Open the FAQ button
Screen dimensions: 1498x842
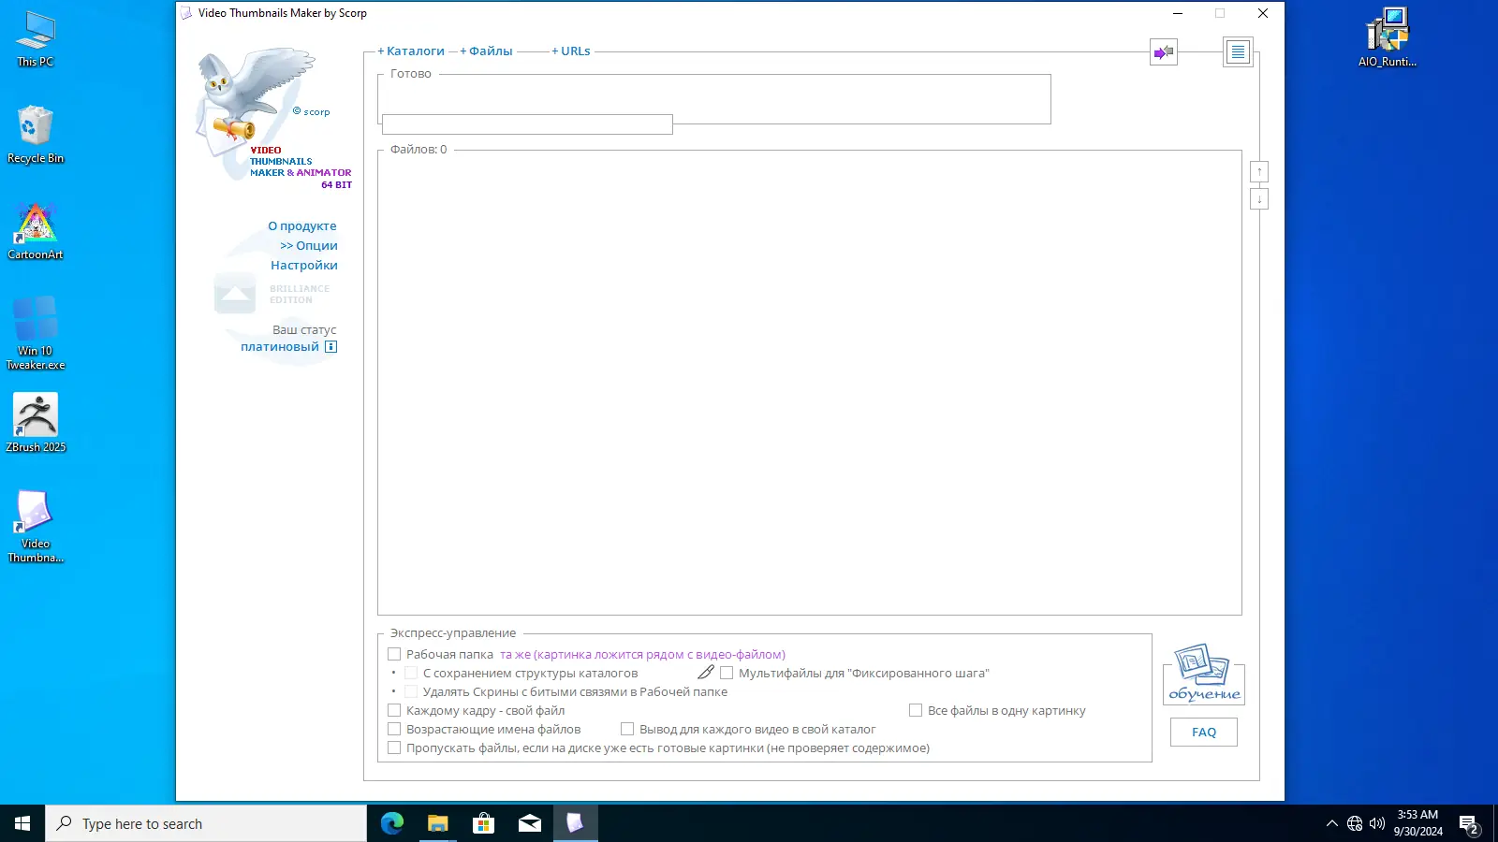pos(1203,732)
